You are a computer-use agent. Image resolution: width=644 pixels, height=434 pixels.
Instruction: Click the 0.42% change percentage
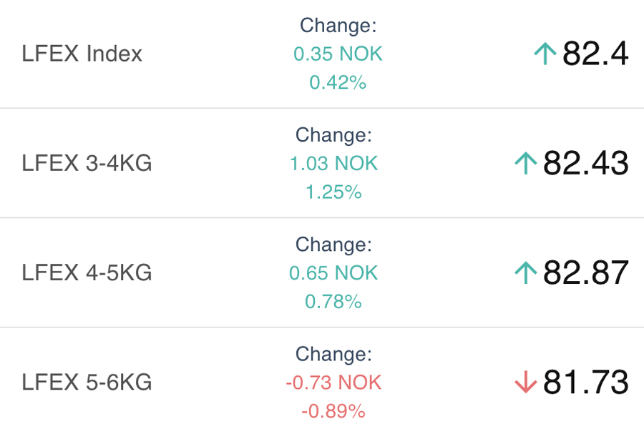338,83
